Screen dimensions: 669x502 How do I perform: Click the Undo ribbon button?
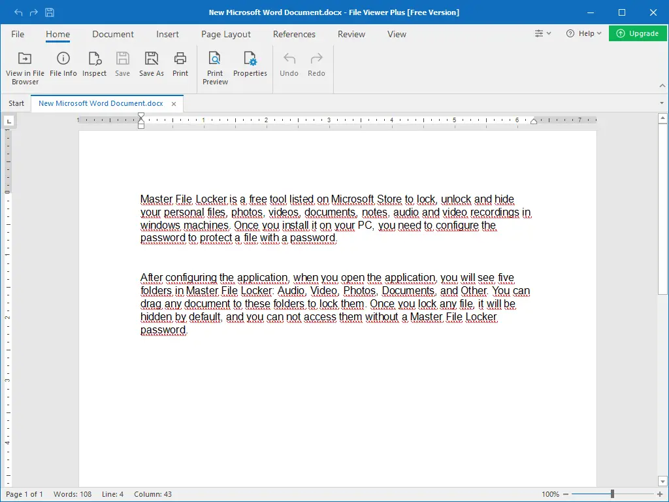tap(289, 64)
